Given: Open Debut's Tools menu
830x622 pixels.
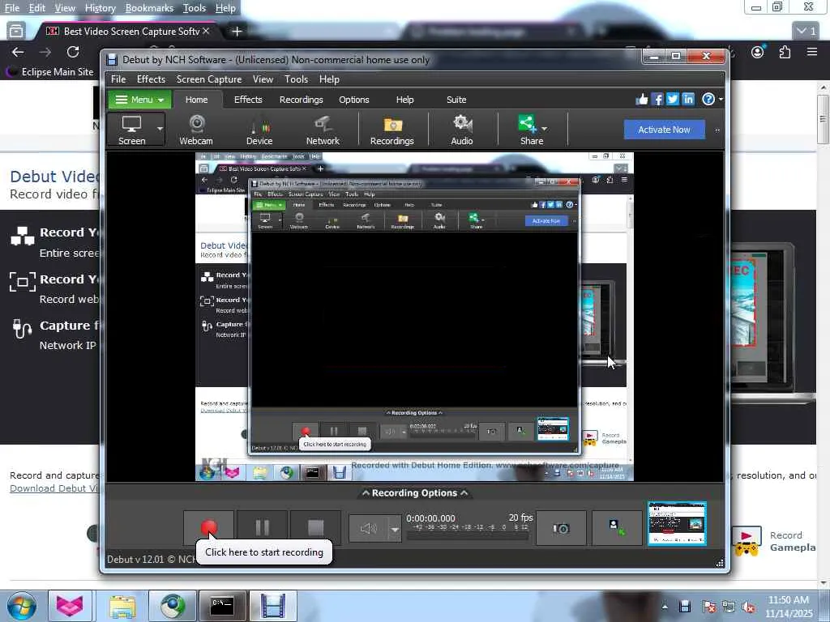Looking at the screenshot, I should [296, 79].
